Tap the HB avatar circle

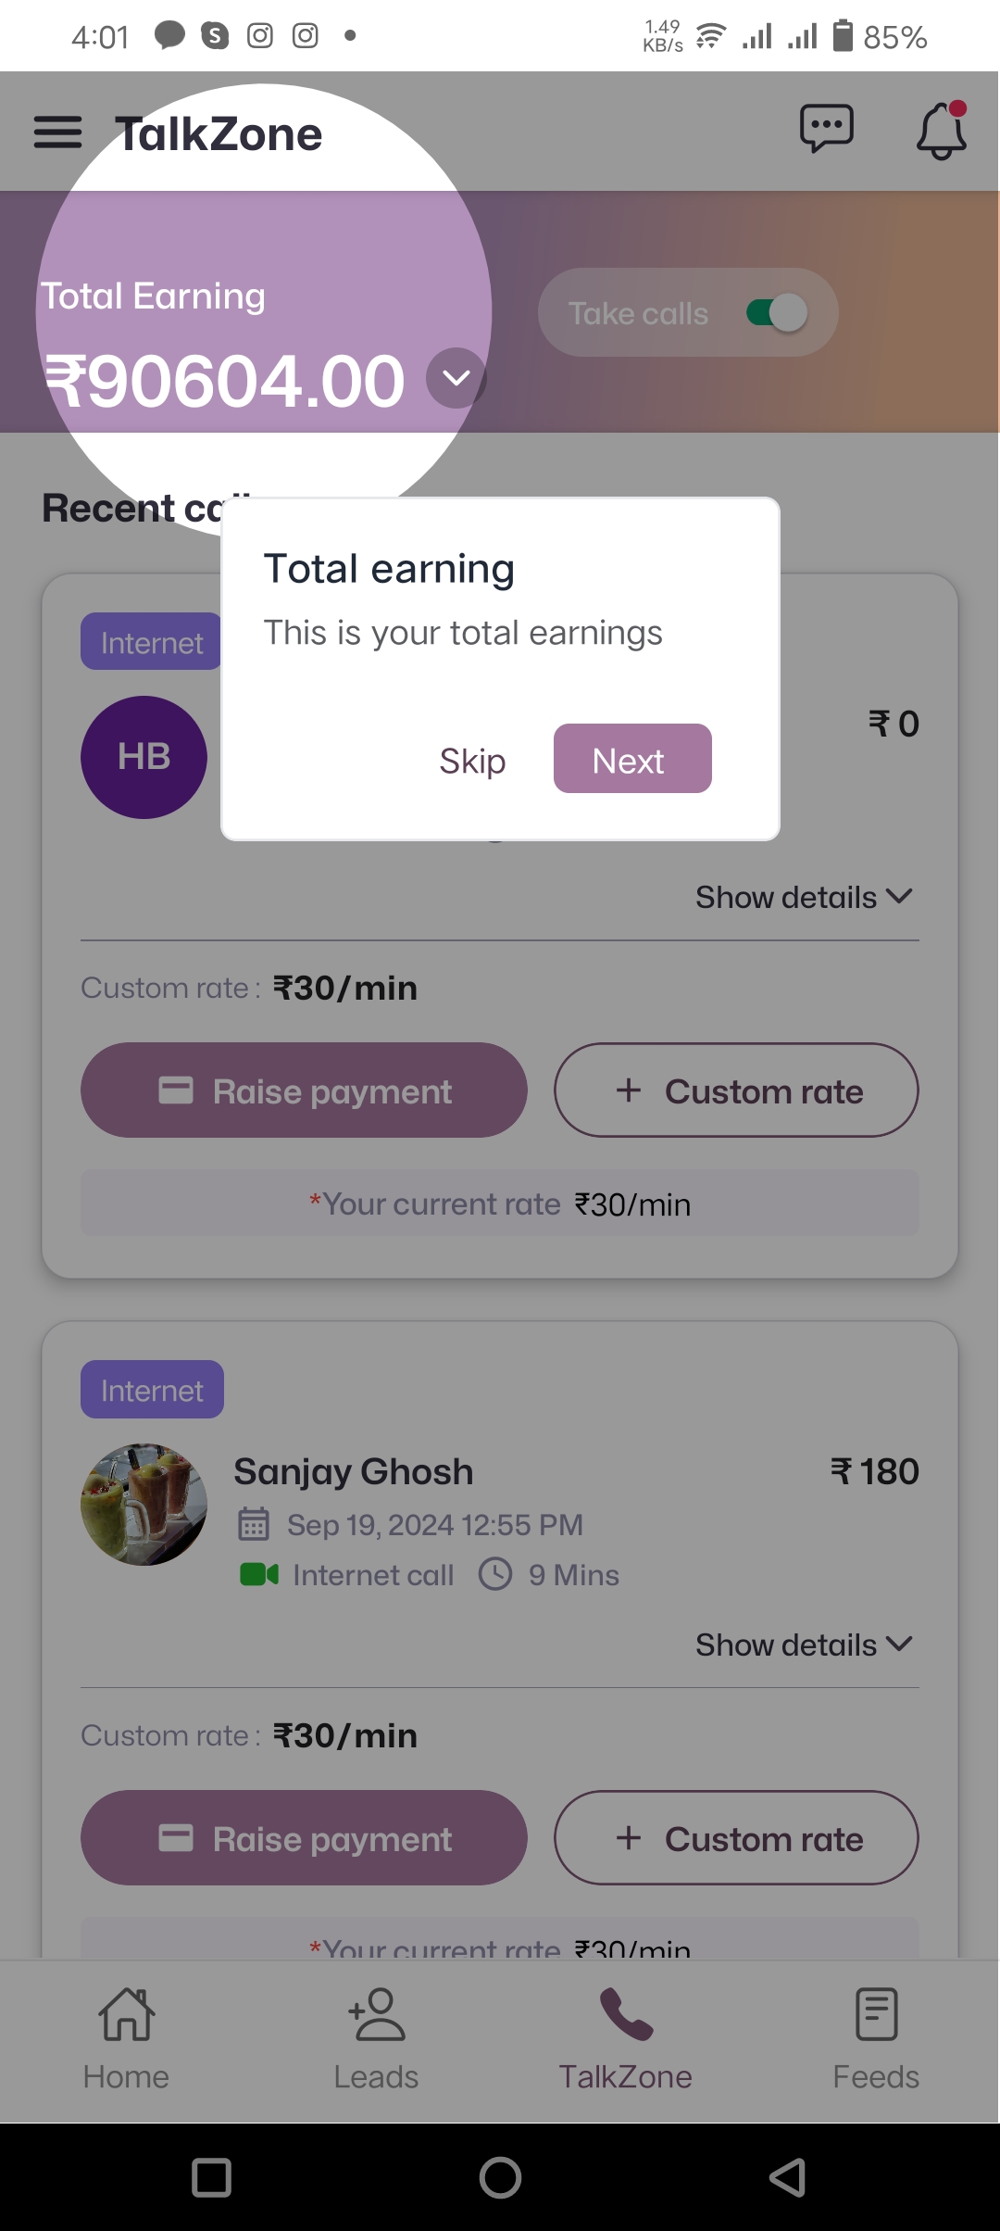[x=144, y=757]
